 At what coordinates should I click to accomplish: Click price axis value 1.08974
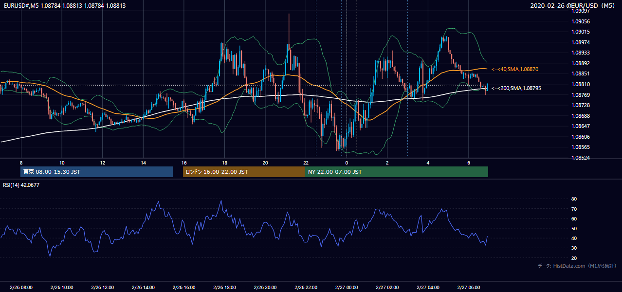tap(581, 42)
